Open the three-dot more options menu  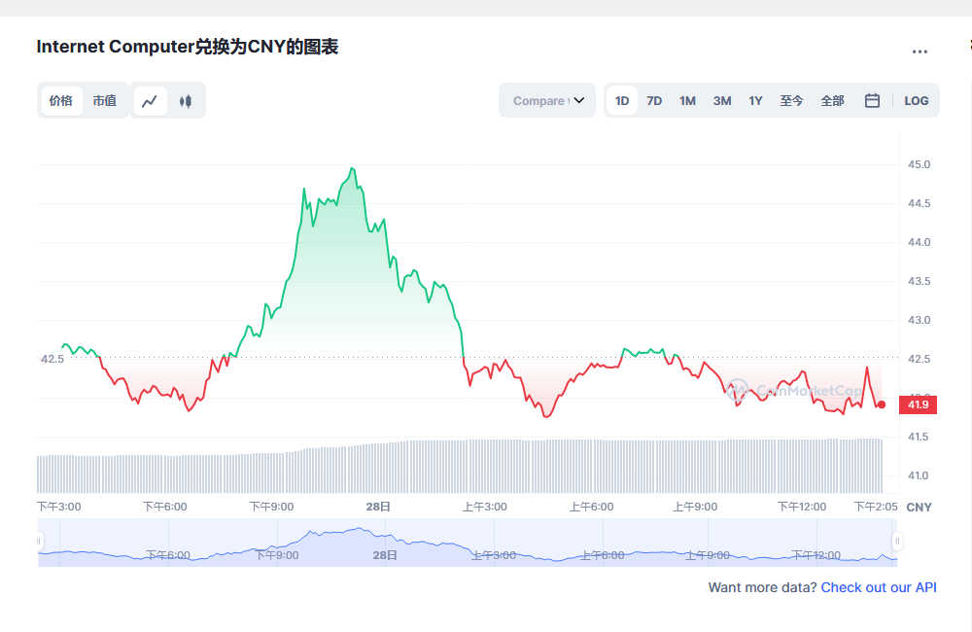(920, 52)
